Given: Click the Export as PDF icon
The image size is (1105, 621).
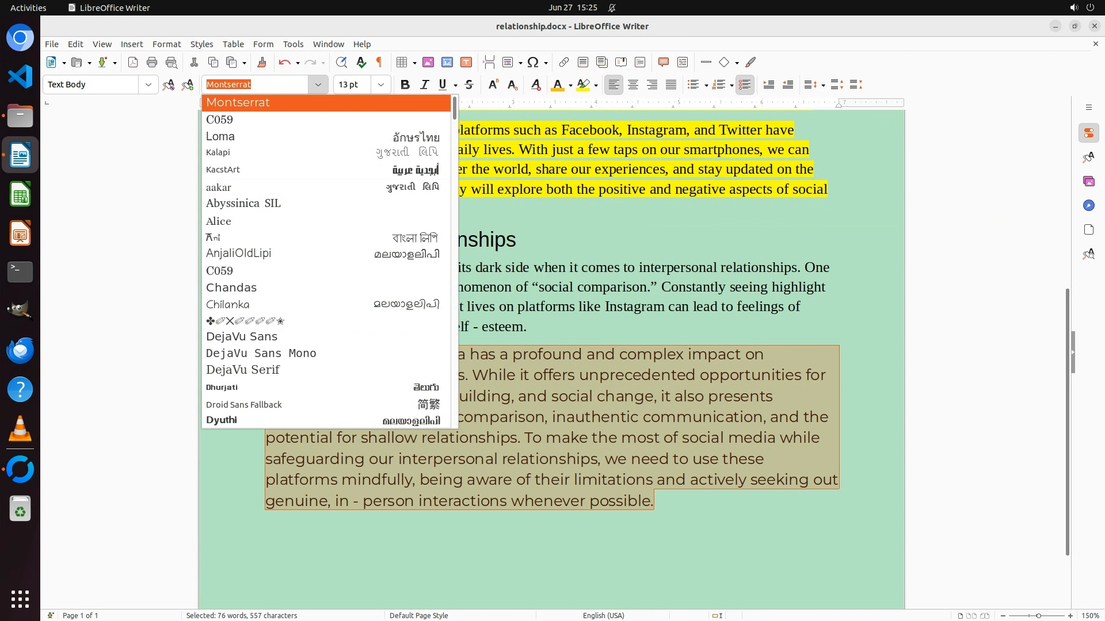Looking at the screenshot, I should (133, 62).
